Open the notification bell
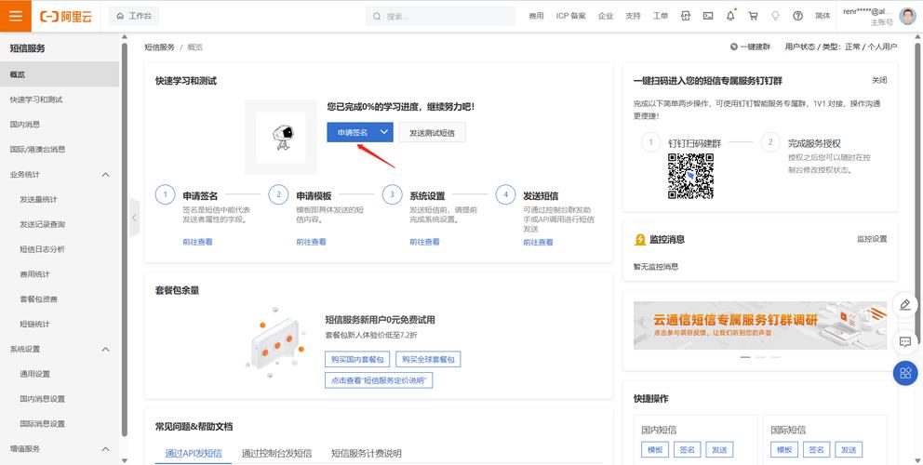This screenshot has width=923, height=465. tap(730, 17)
